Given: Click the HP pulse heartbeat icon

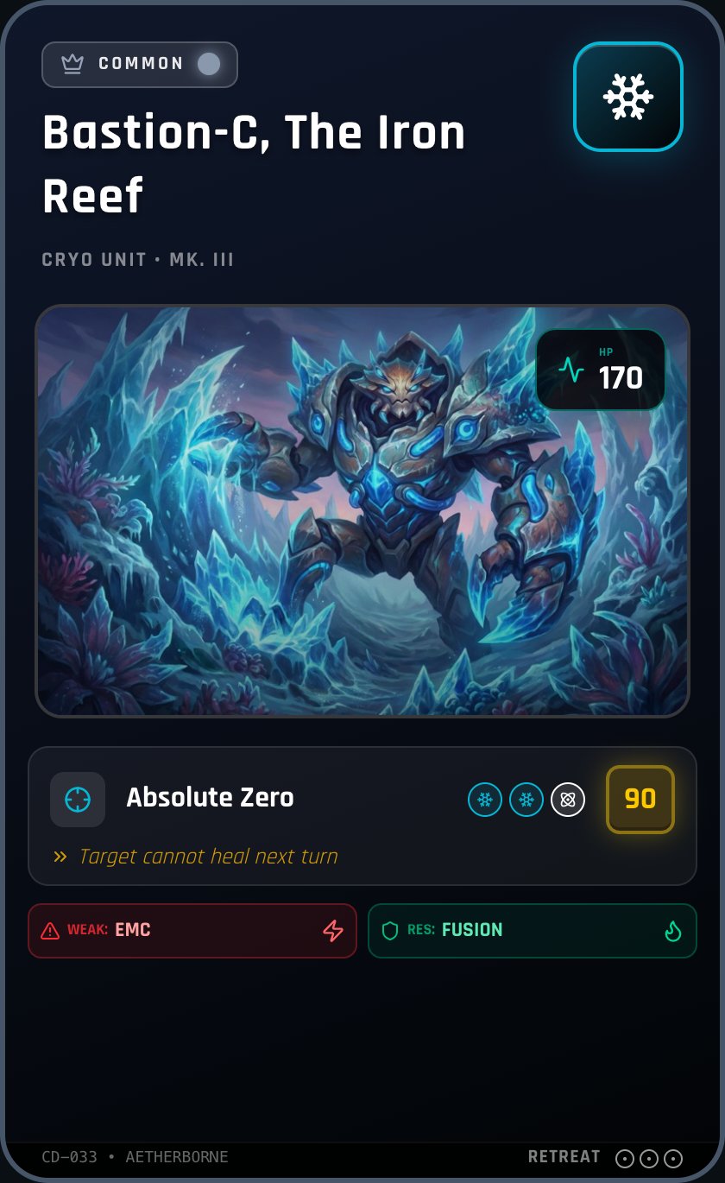Looking at the screenshot, I should [x=571, y=370].
